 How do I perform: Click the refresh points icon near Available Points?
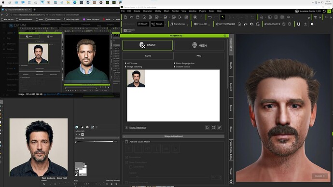coord(324,11)
